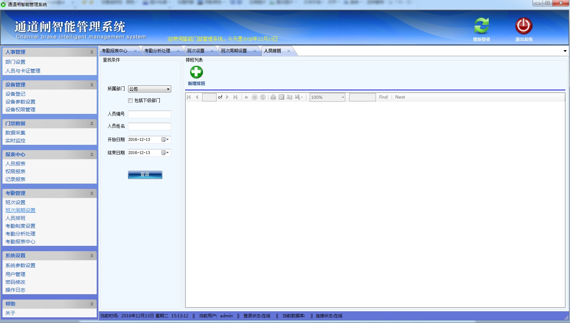This screenshot has height=323, width=570.
Task: Open the 所属部门 dropdown
Action: (168, 89)
